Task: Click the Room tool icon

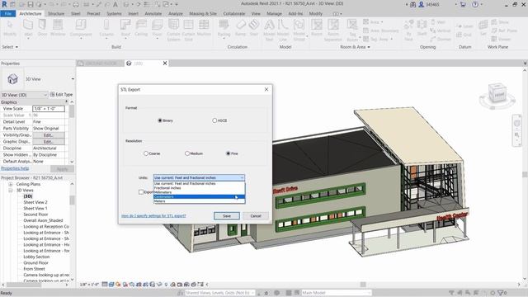Action: [317, 25]
